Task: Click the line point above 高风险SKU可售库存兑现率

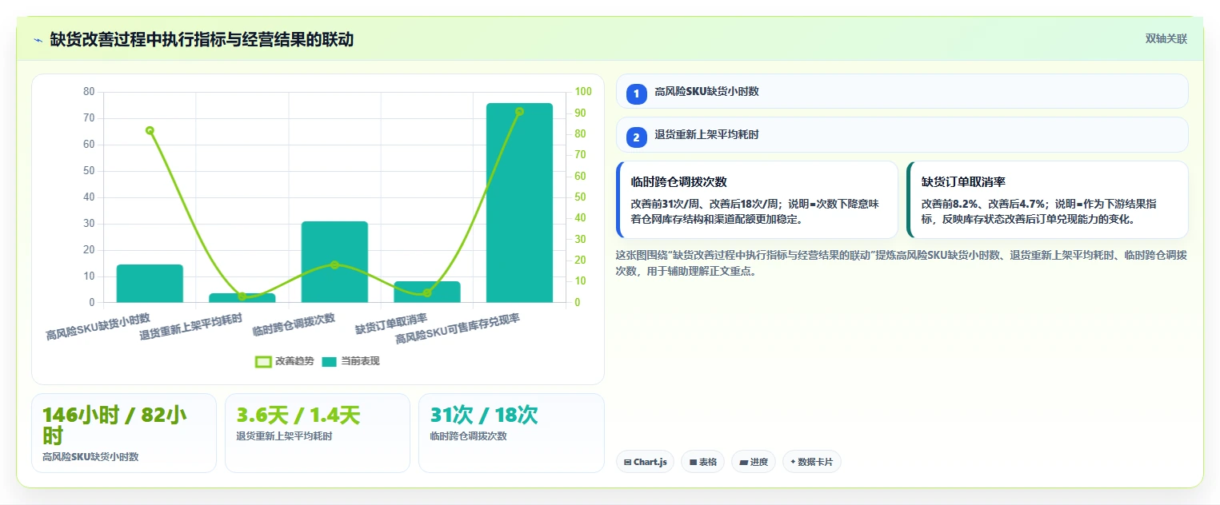Action: point(519,112)
